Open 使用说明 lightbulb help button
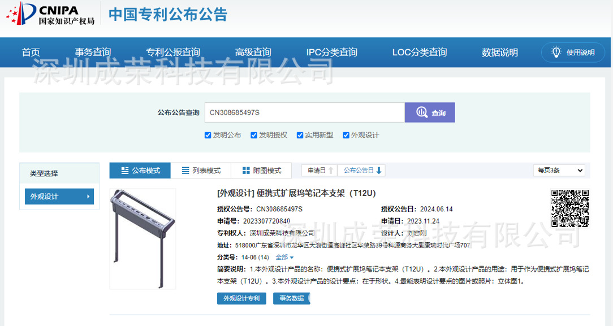The image size is (613, 326). tap(573, 53)
